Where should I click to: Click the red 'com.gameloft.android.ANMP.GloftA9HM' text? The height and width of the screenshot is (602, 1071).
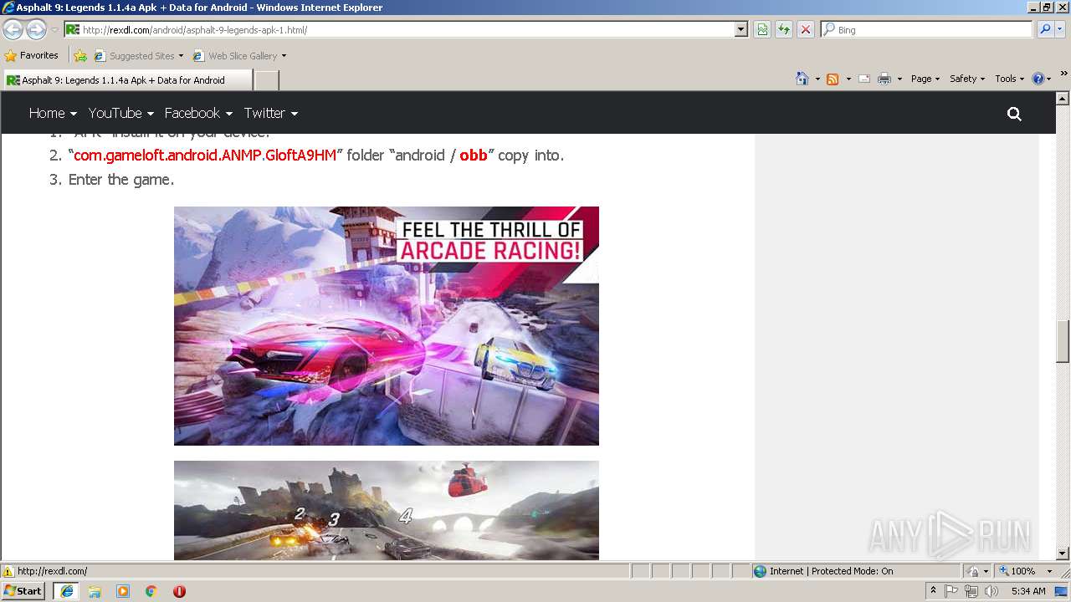coord(205,156)
